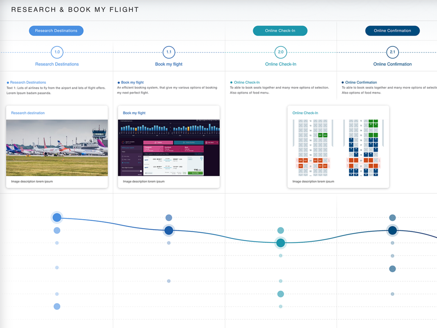The height and width of the screenshot is (328, 437).
Task: Select the pink Tickets tab
Action: tap(158, 142)
